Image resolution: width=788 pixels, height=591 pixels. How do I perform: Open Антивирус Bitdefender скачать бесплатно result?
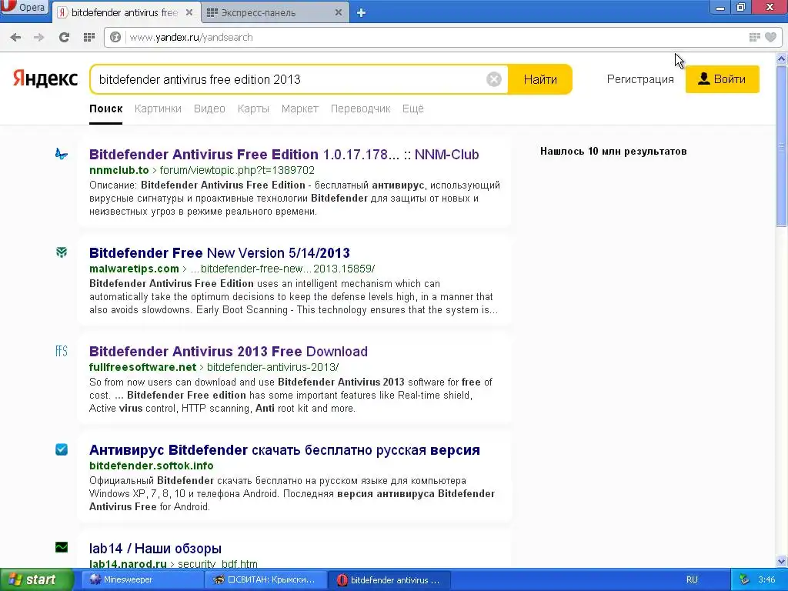pos(285,449)
